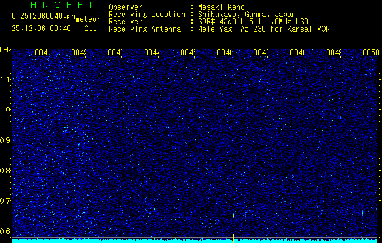This screenshot has width=382, height=243.
Task: Click the yellow intensity spike below 0044 echo
Action: 163,239
